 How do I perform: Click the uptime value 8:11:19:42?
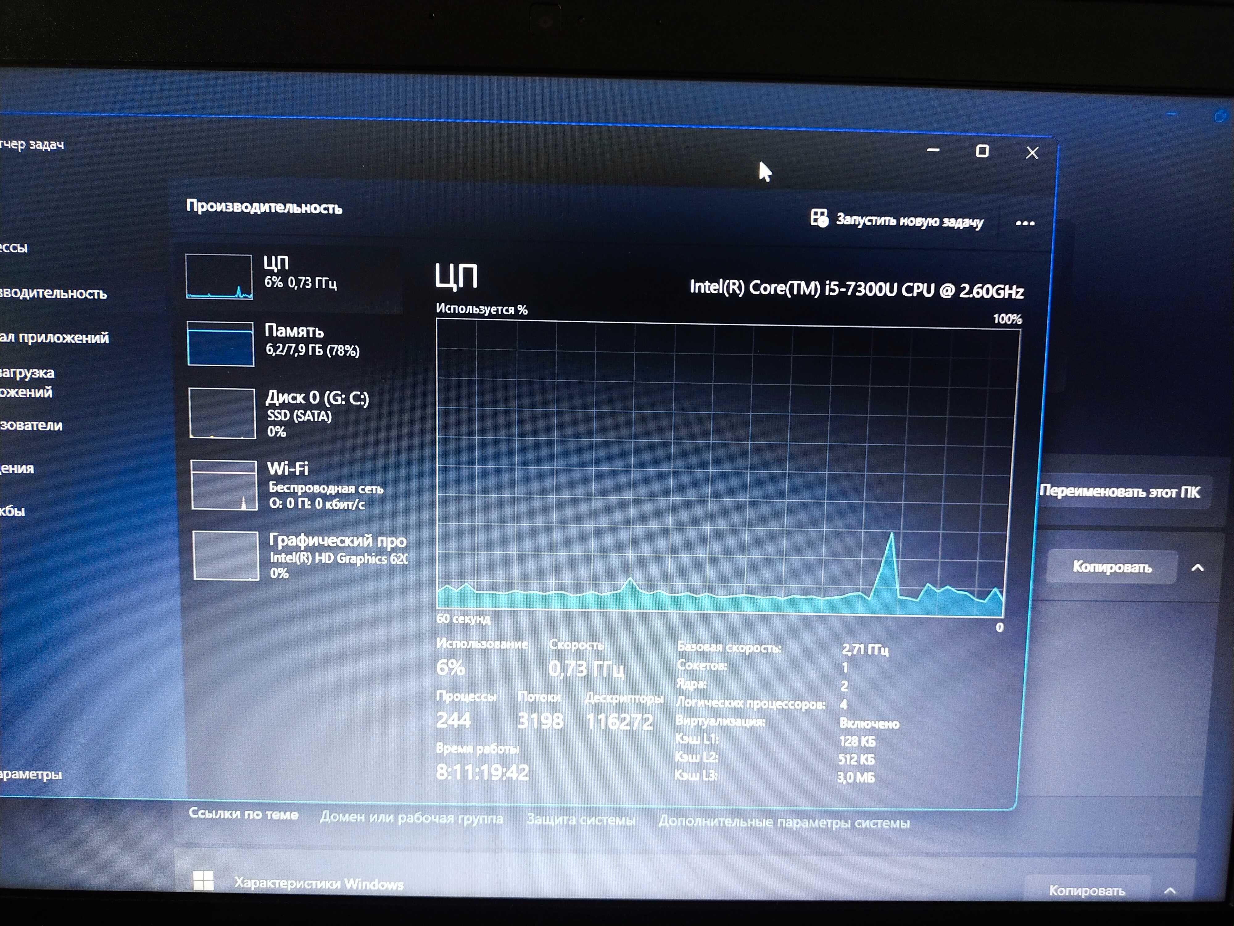(482, 773)
